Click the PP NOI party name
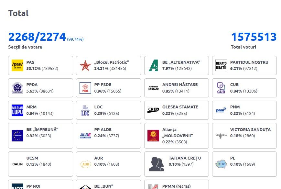 coord(33,186)
